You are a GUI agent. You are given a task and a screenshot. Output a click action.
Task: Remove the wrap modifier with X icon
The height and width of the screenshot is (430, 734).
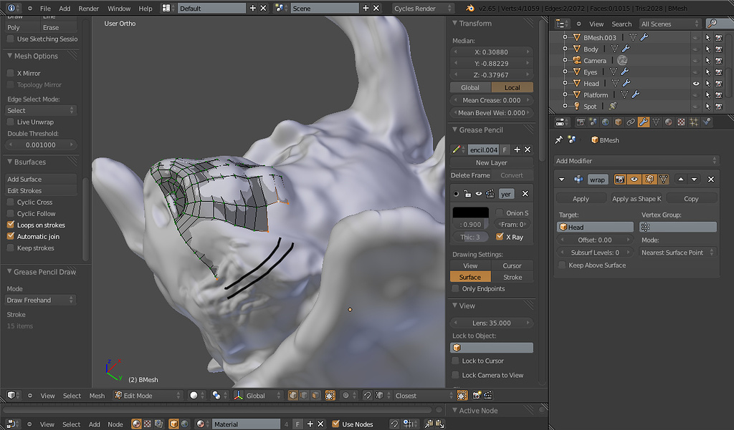click(710, 180)
